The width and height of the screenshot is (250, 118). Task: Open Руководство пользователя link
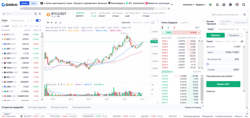(225, 15)
